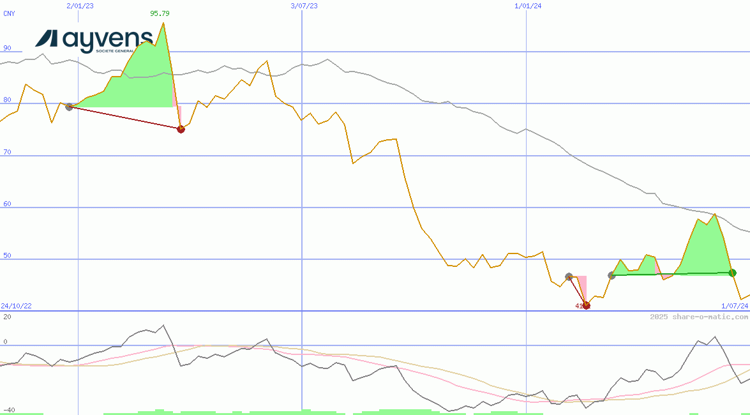
Task: Select the red marker at the 41 low
Action: [586, 305]
